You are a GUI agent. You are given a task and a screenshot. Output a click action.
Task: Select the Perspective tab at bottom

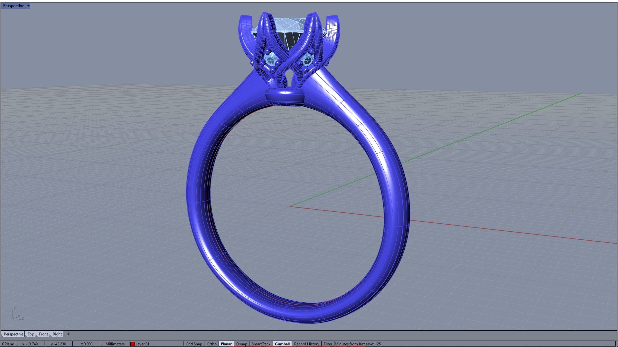(14, 334)
